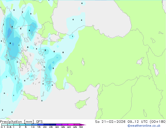Viewport: 166px width, 128px height.
Task: Click the island of Cyprus on map
Action: 81,103
